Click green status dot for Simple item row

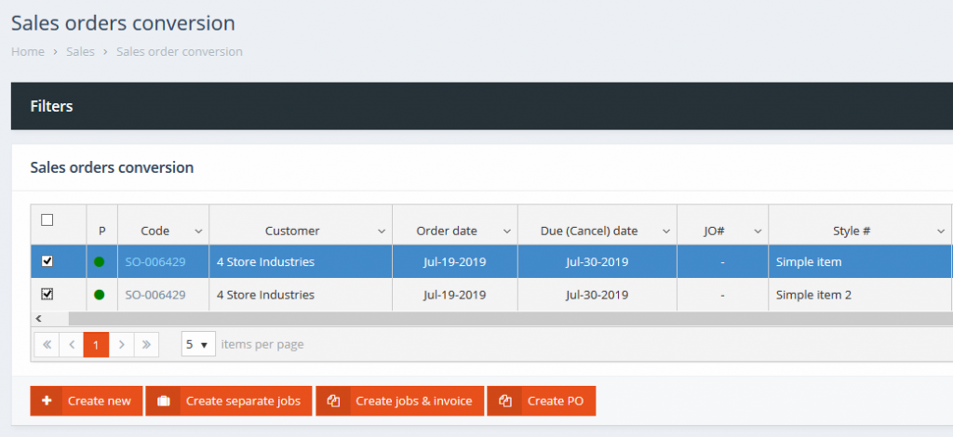pos(100,261)
